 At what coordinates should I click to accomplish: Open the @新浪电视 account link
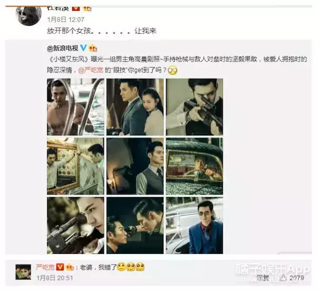(x=62, y=48)
